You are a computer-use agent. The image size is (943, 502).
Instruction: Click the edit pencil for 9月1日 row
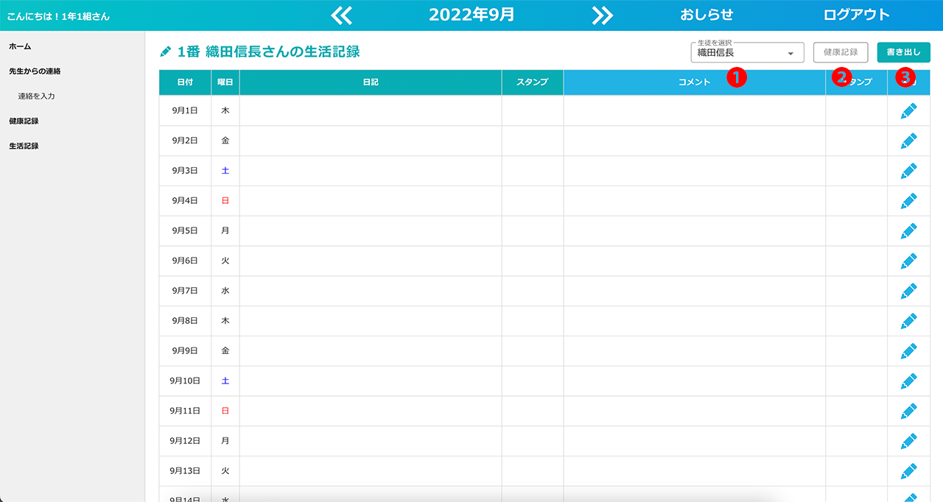tap(908, 110)
